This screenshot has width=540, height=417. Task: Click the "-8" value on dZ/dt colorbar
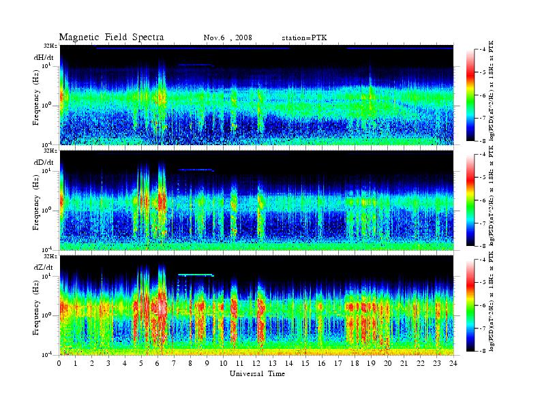[x=483, y=351]
